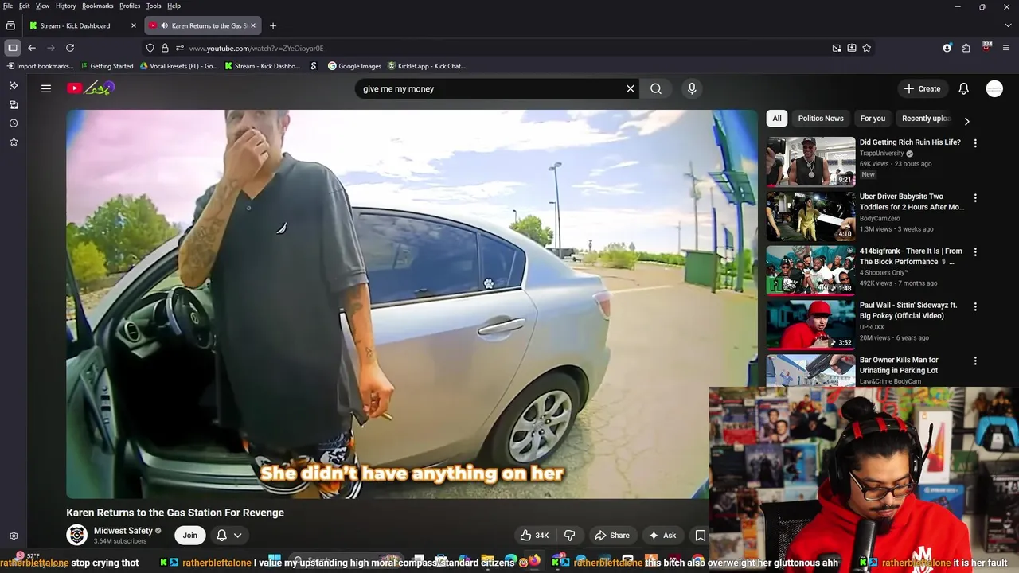Viewport: 1019px width, 573px height.
Task: Open the browser account icon
Action: [947, 48]
